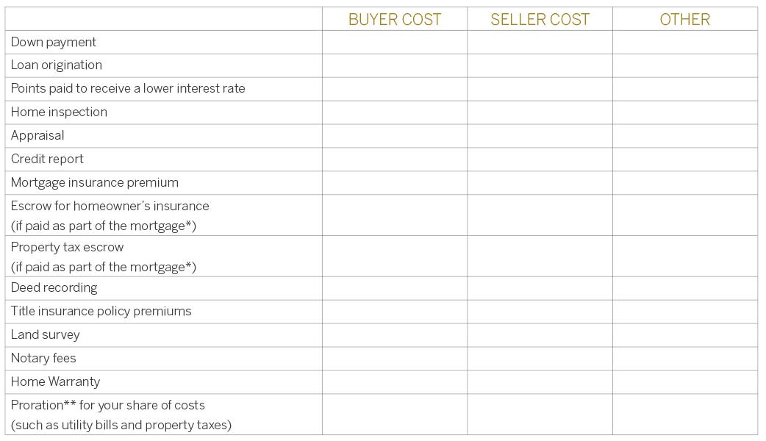Click the BUYER COST column header
Viewport: 766px width, 441px height.
[x=394, y=20]
